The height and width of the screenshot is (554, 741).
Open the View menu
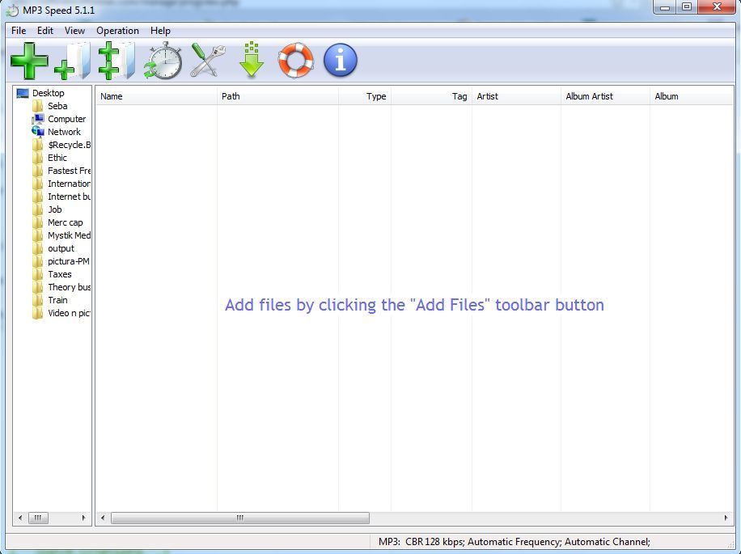click(74, 31)
